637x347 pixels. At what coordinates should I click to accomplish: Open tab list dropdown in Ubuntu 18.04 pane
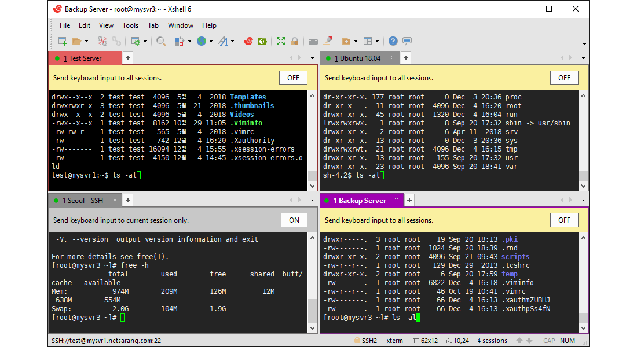coord(583,58)
